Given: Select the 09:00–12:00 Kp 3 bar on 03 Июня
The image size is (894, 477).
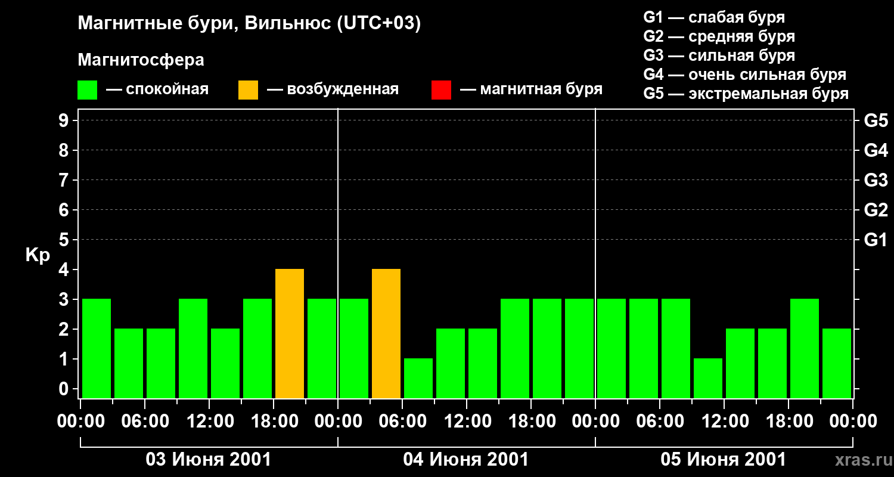Looking at the screenshot, I should point(193,348).
